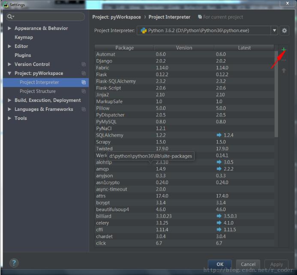Collapse the Project: pyWorkspace section
The width and height of the screenshot is (297, 275).
click(x=9, y=73)
